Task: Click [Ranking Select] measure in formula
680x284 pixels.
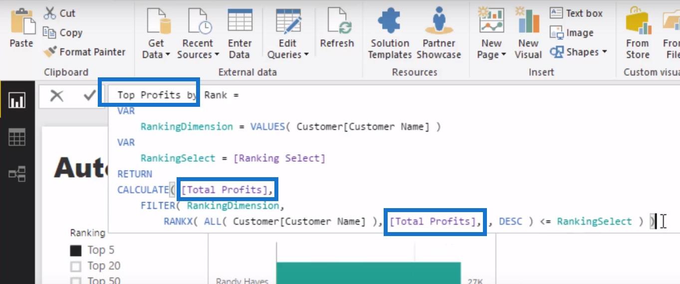Action: point(279,158)
